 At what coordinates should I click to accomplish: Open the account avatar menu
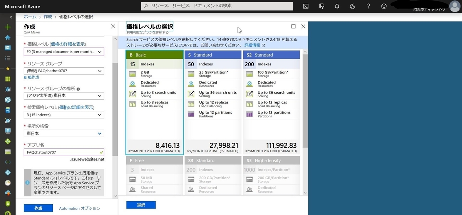tap(454, 6)
